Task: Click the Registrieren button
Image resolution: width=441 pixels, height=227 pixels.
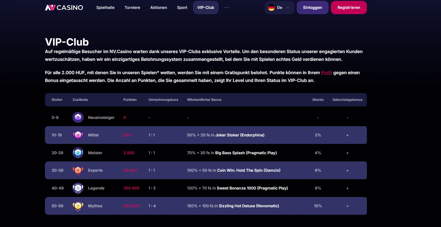Action: pyautogui.click(x=349, y=8)
